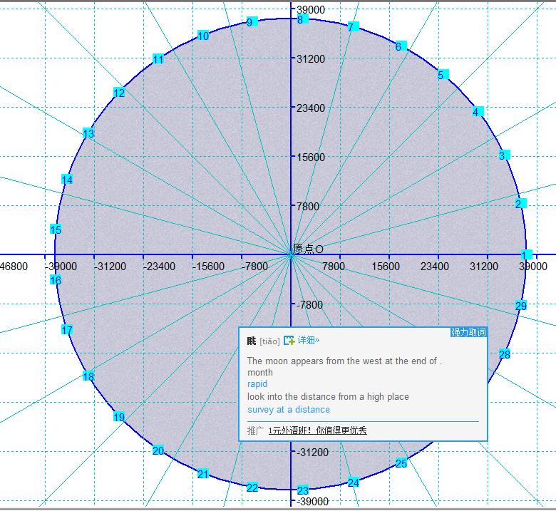
Task: Click the 强力取词 button on the popup
Action: (x=468, y=332)
